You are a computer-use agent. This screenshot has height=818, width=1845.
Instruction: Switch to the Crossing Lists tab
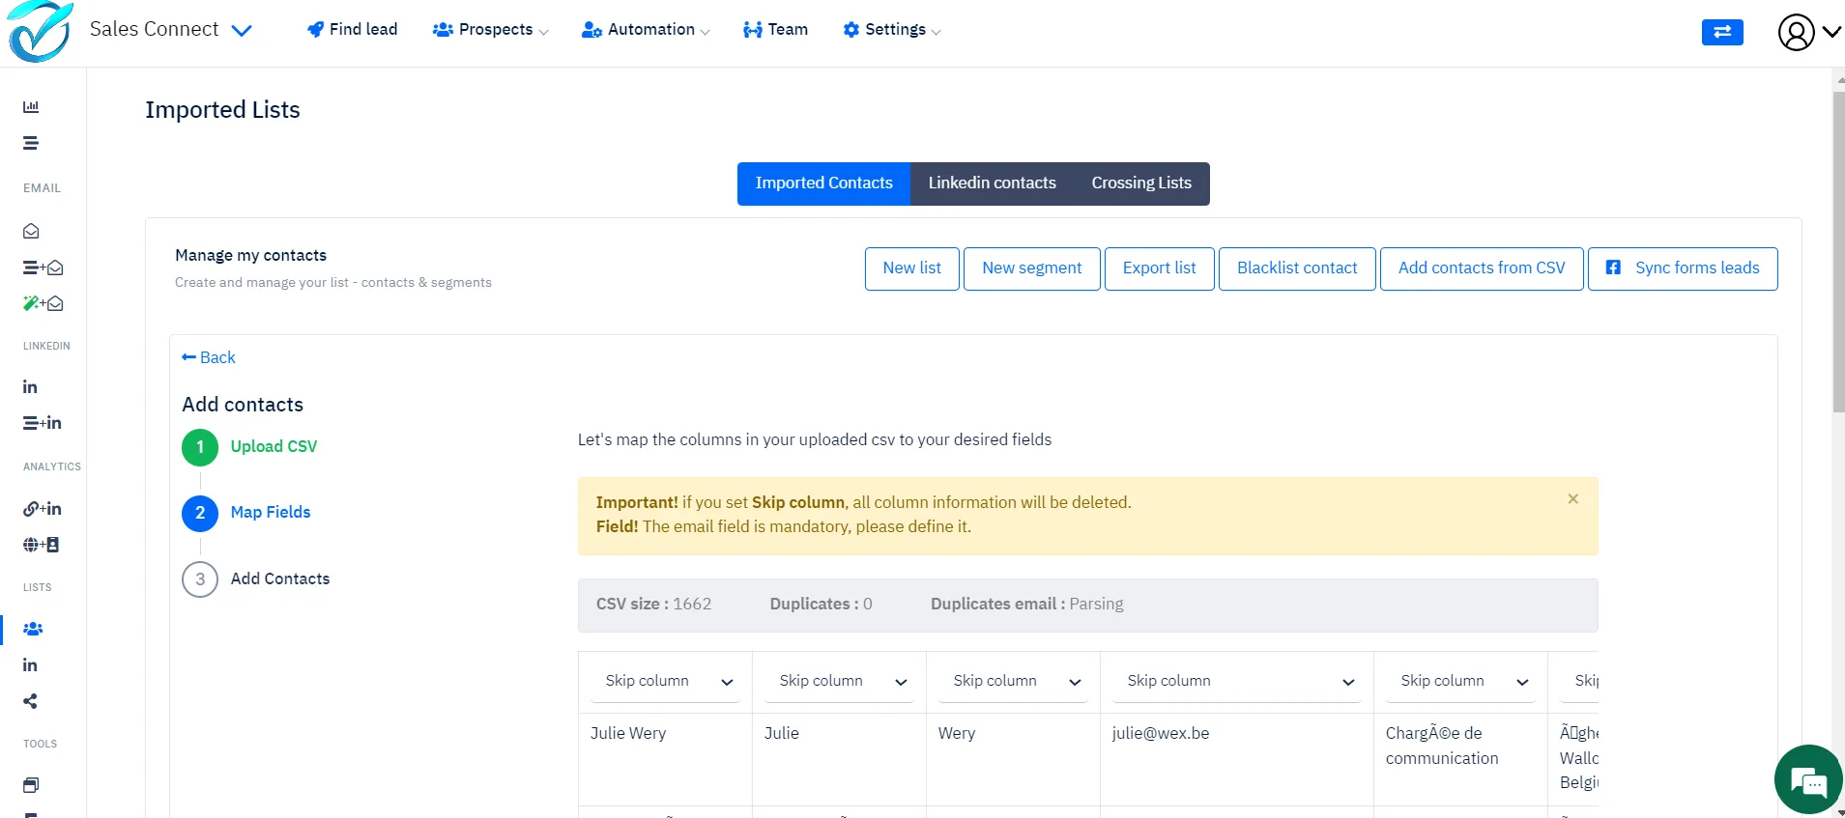[x=1141, y=183]
